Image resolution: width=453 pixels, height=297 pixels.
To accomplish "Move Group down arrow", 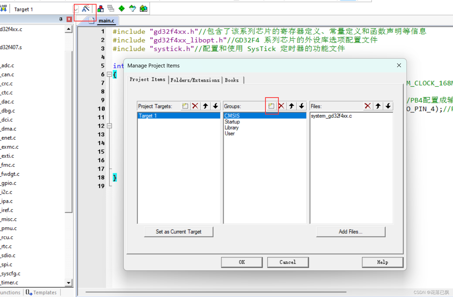I will (302, 106).
